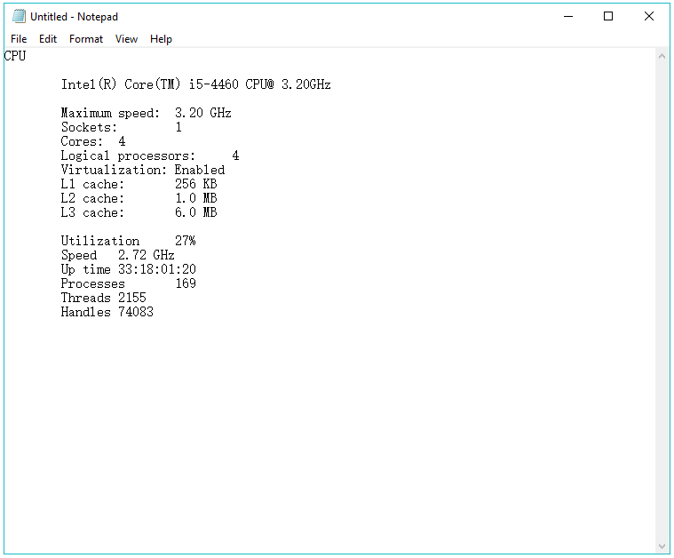This screenshot has width=674, height=558.
Task: Open the Help menu
Action: [x=161, y=39]
